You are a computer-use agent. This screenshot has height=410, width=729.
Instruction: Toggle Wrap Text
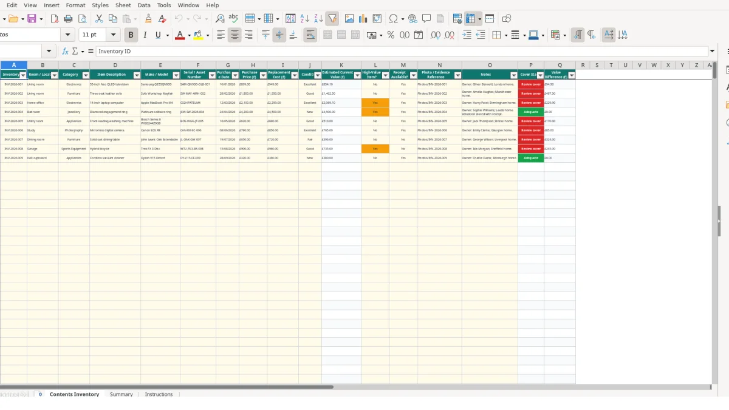[310, 35]
